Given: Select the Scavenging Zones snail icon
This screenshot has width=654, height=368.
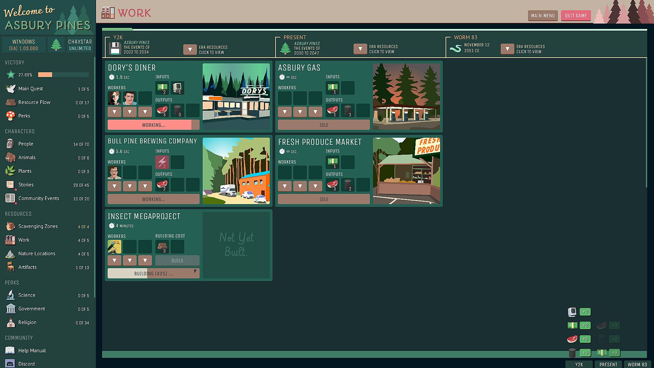Looking at the screenshot, I should [x=11, y=226].
